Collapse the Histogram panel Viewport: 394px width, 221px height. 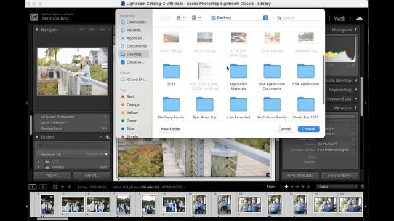click(356, 29)
